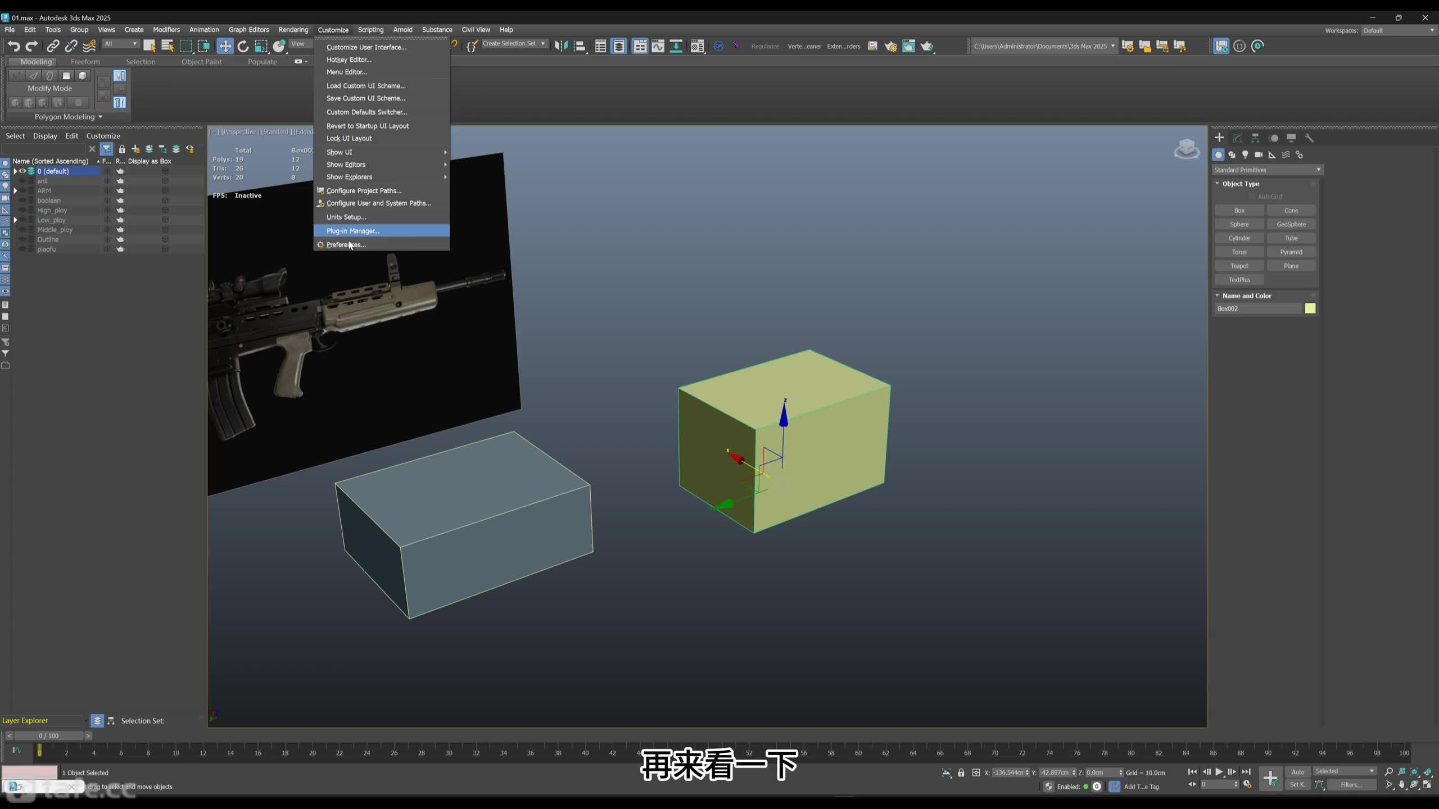
Task: Create a Sphere primitive button
Action: [1239, 224]
